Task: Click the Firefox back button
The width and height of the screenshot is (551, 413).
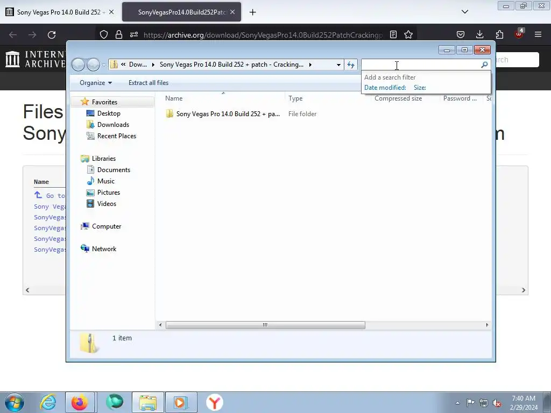Action: (x=13, y=35)
